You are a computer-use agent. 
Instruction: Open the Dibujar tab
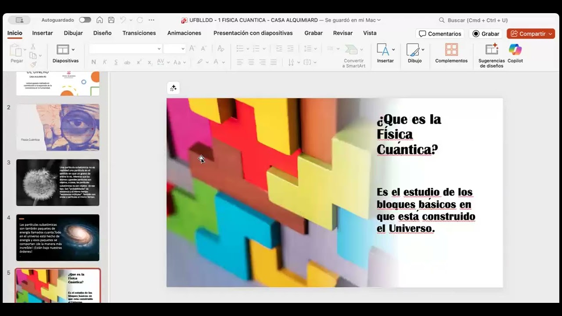coord(73,33)
